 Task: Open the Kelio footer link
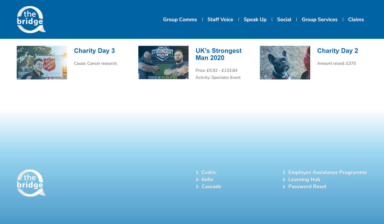click(x=207, y=180)
